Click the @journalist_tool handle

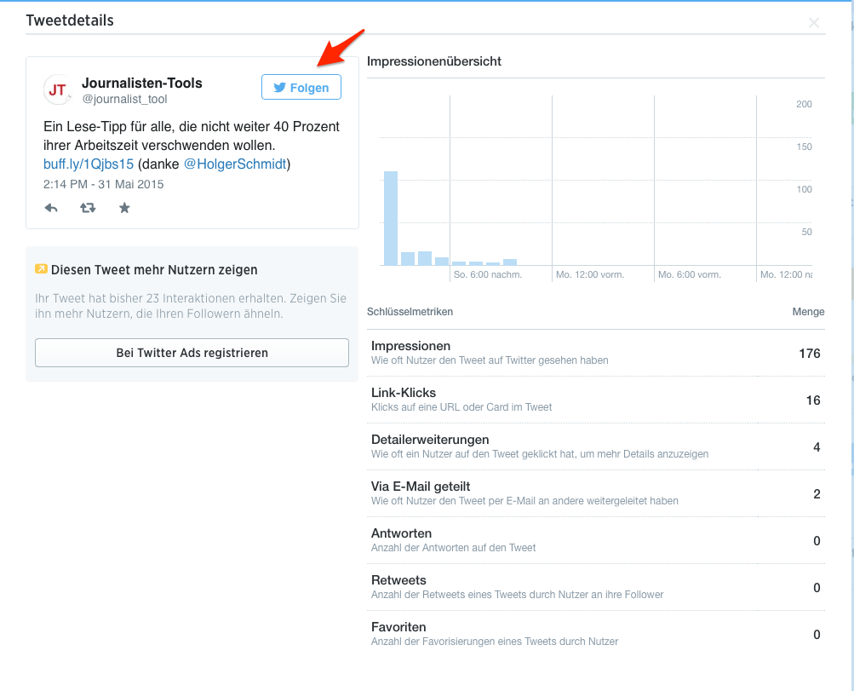[124, 100]
